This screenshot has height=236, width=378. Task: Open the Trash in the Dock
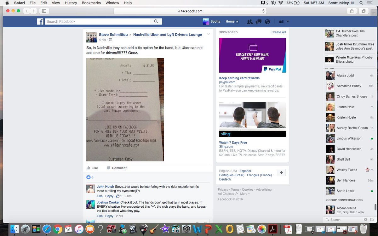coord(363,229)
